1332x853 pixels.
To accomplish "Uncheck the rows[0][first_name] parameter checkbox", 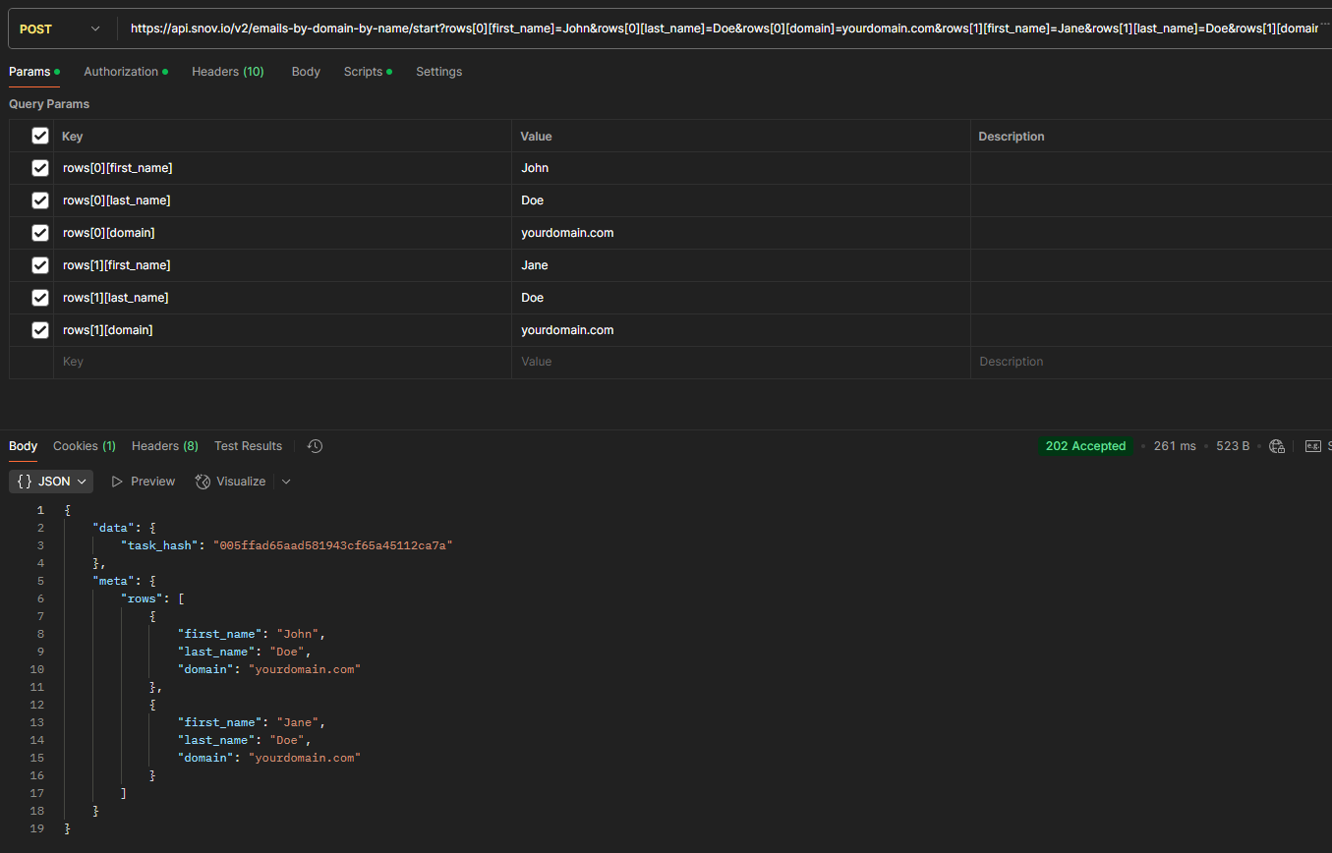I will (x=40, y=168).
